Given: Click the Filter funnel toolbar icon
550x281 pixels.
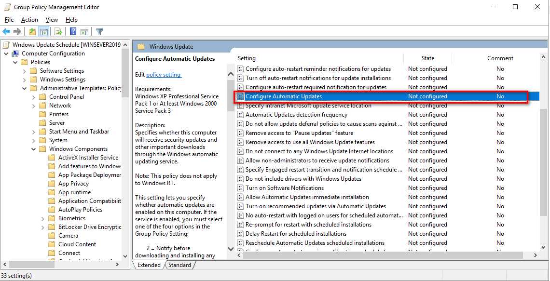Looking at the screenshot, I should (99, 32).
